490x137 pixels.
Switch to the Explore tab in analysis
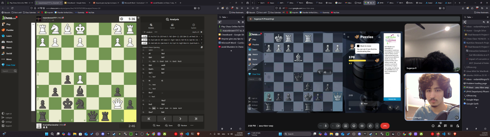[193, 26]
